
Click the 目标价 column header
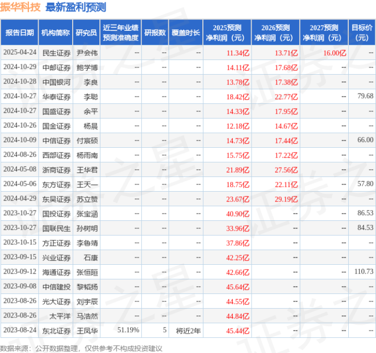coord(362,33)
